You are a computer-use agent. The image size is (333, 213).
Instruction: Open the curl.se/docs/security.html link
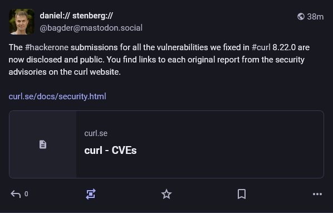pyautogui.click(x=57, y=96)
